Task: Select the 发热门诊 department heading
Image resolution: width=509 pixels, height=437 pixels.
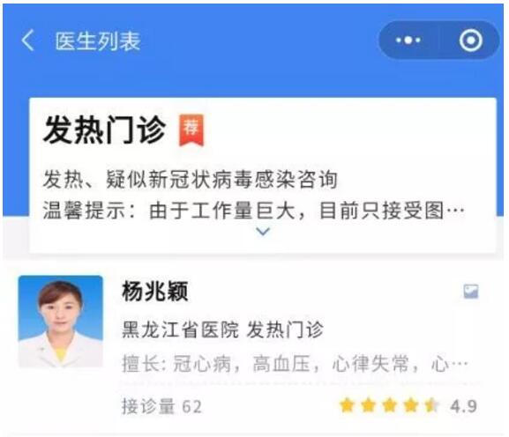Action: coord(104,130)
